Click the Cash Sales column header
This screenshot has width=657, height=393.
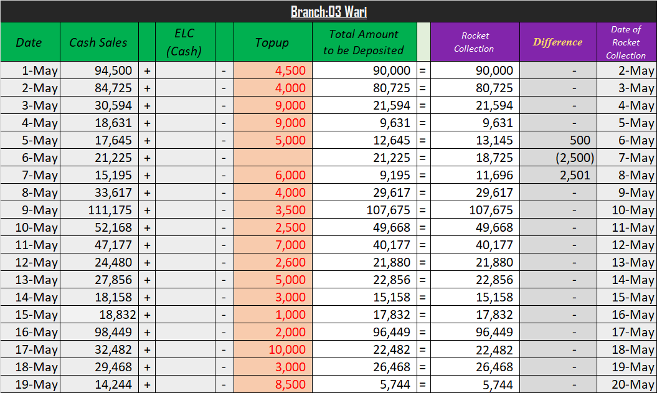pos(99,42)
